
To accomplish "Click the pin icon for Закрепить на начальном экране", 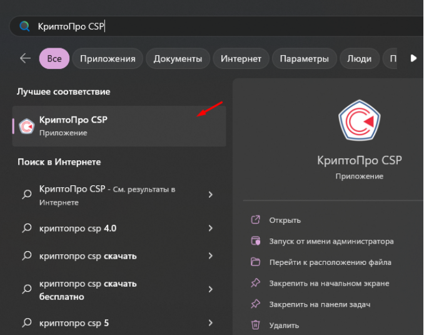I will 256,283.
